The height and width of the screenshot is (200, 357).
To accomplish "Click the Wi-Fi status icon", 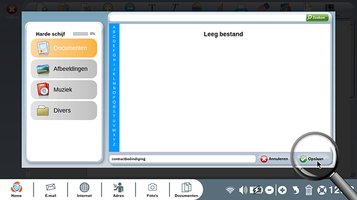I will coord(230,190).
